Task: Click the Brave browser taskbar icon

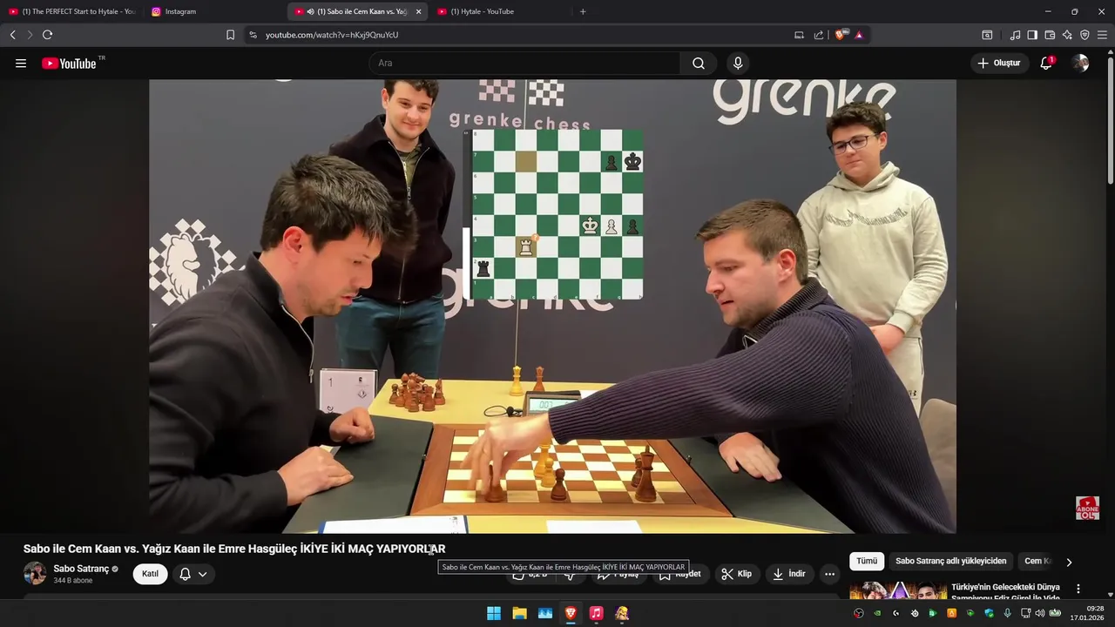Action: (x=571, y=613)
